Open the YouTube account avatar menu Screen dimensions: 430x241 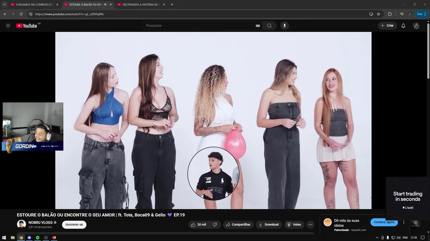(416, 26)
